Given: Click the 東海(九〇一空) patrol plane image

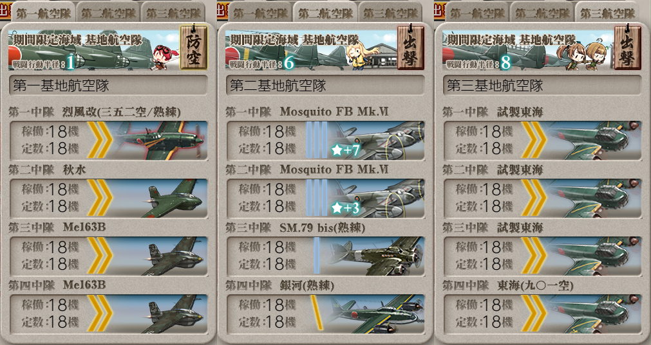Looking at the screenshot, I should point(594,314).
